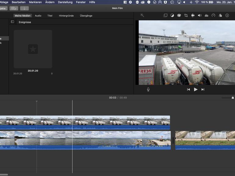Open the video overlay settings tool

coord(165,15)
